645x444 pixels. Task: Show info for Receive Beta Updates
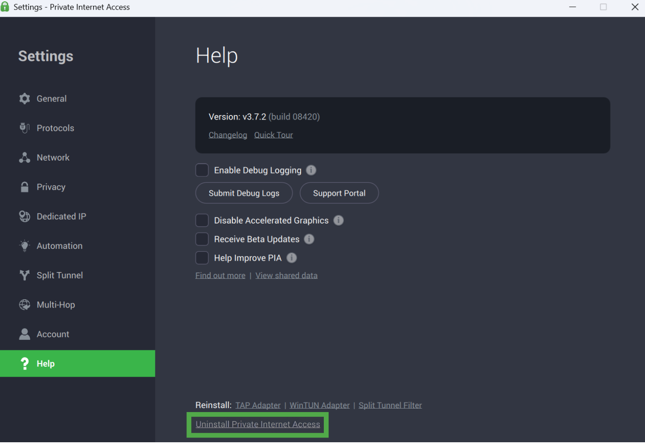[x=309, y=239]
